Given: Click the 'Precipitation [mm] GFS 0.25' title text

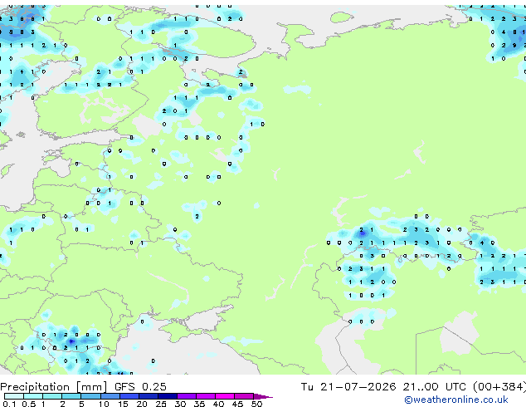Looking at the screenshot, I should click(83, 387).
